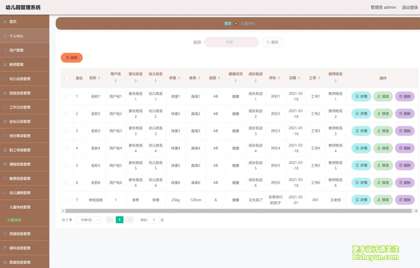Viewport: 420px width, 268px height.
Task: Open 待办事项管理 menu item
Action: click(x=25, y=136)
